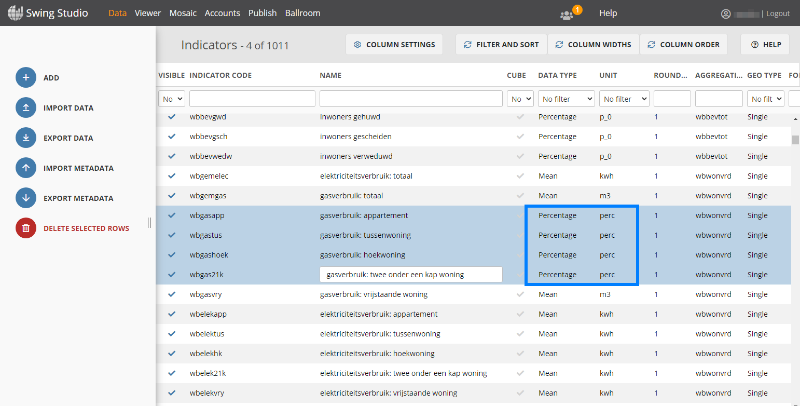This screenshot has height=406, width=800.
Task: Open the Accounts menu
Action: [x=223, y=13]
